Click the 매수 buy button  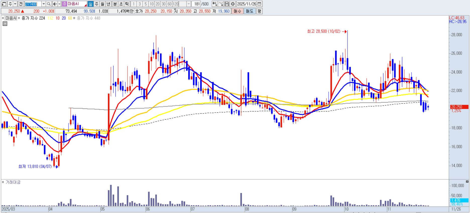(237, 11)
